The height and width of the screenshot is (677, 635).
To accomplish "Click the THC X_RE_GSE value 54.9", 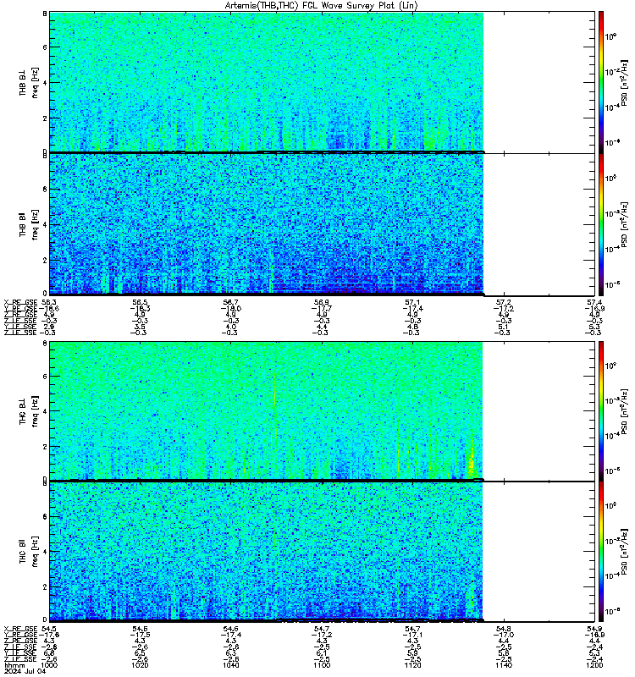I will [594, 629].
